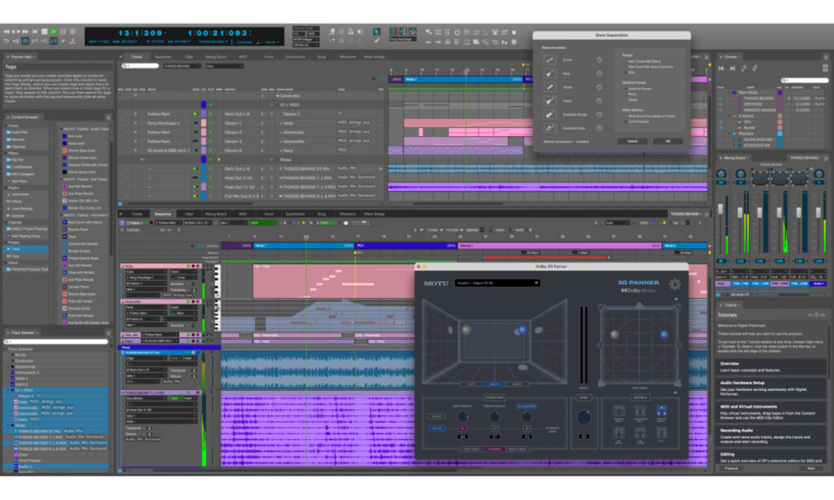Click the Size knob in 3D Panner
834x500 pixels.
pyautogui.click(x=583, y=418)
